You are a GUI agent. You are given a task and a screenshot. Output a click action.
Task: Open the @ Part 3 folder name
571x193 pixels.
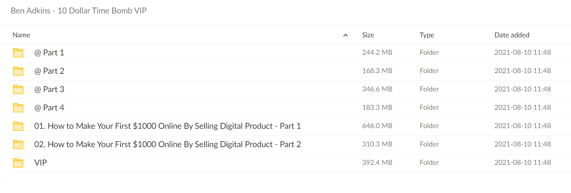pyautogui.click(x=49, y=89)
